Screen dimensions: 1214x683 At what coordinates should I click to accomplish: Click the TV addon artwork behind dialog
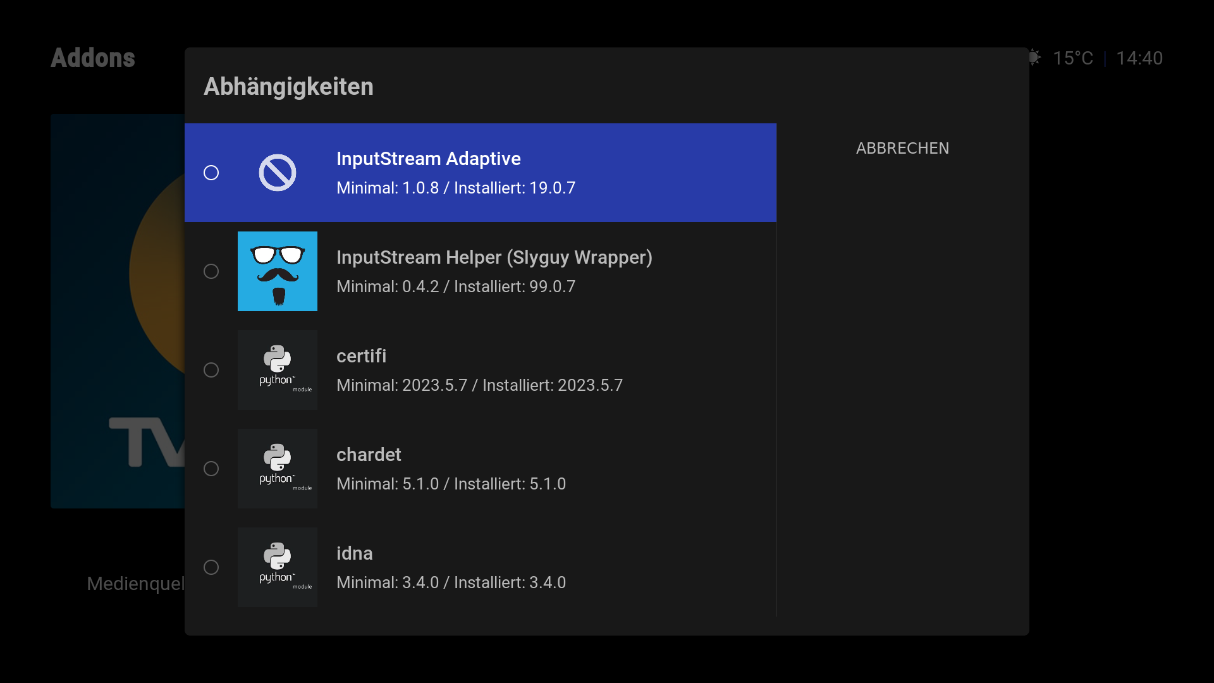click(118, 311)
